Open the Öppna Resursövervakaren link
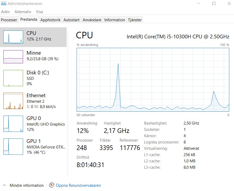Image resolution: width=234 pixels, height=191 pixels. (x=78, y=185)
